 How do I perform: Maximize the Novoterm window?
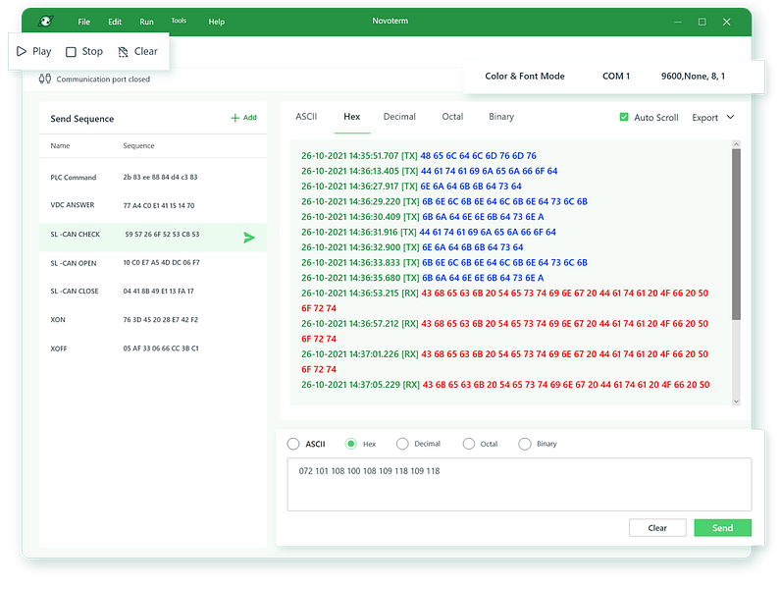703,22
